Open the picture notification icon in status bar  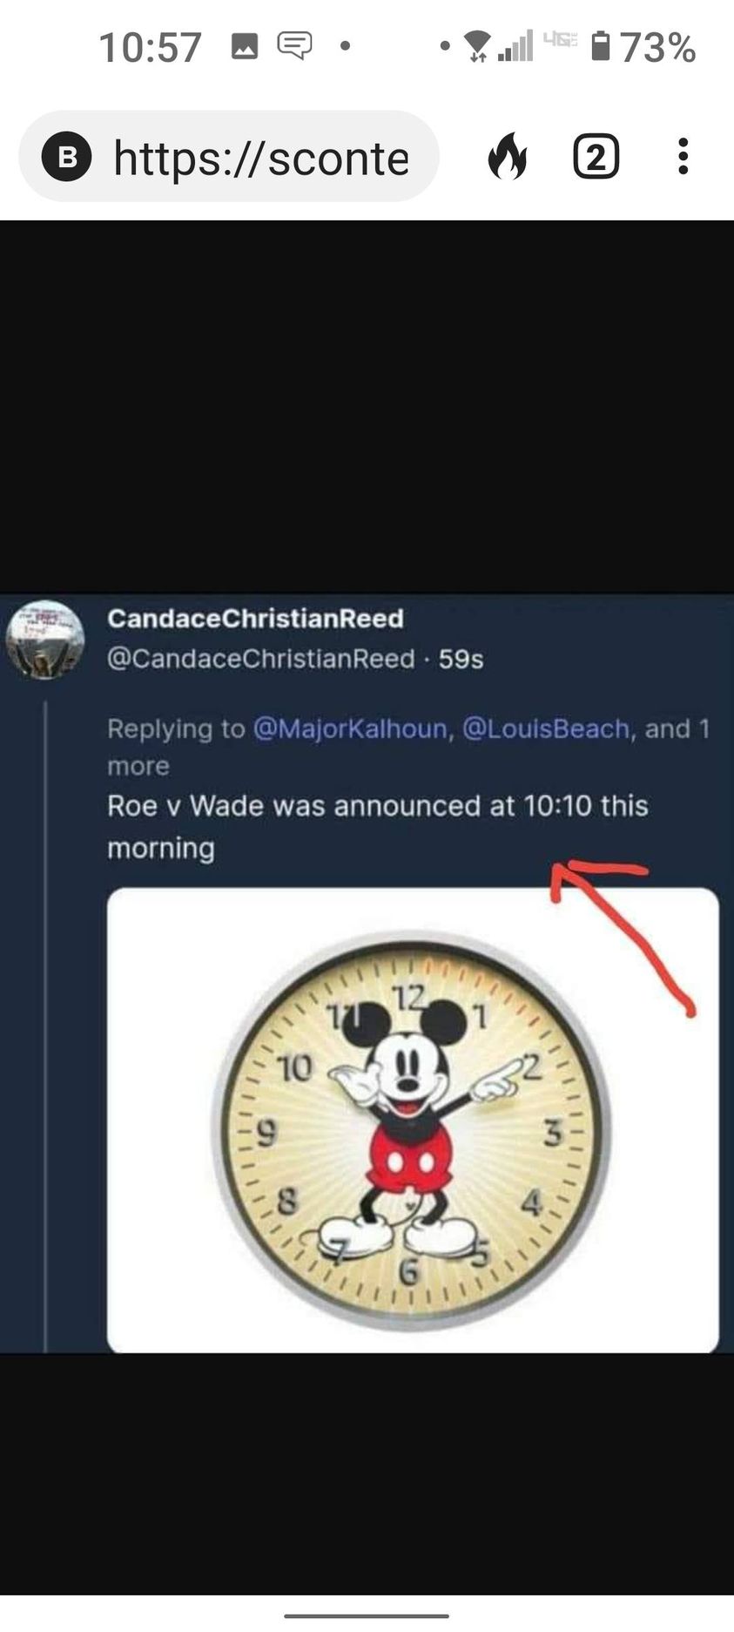click(245, 45)
